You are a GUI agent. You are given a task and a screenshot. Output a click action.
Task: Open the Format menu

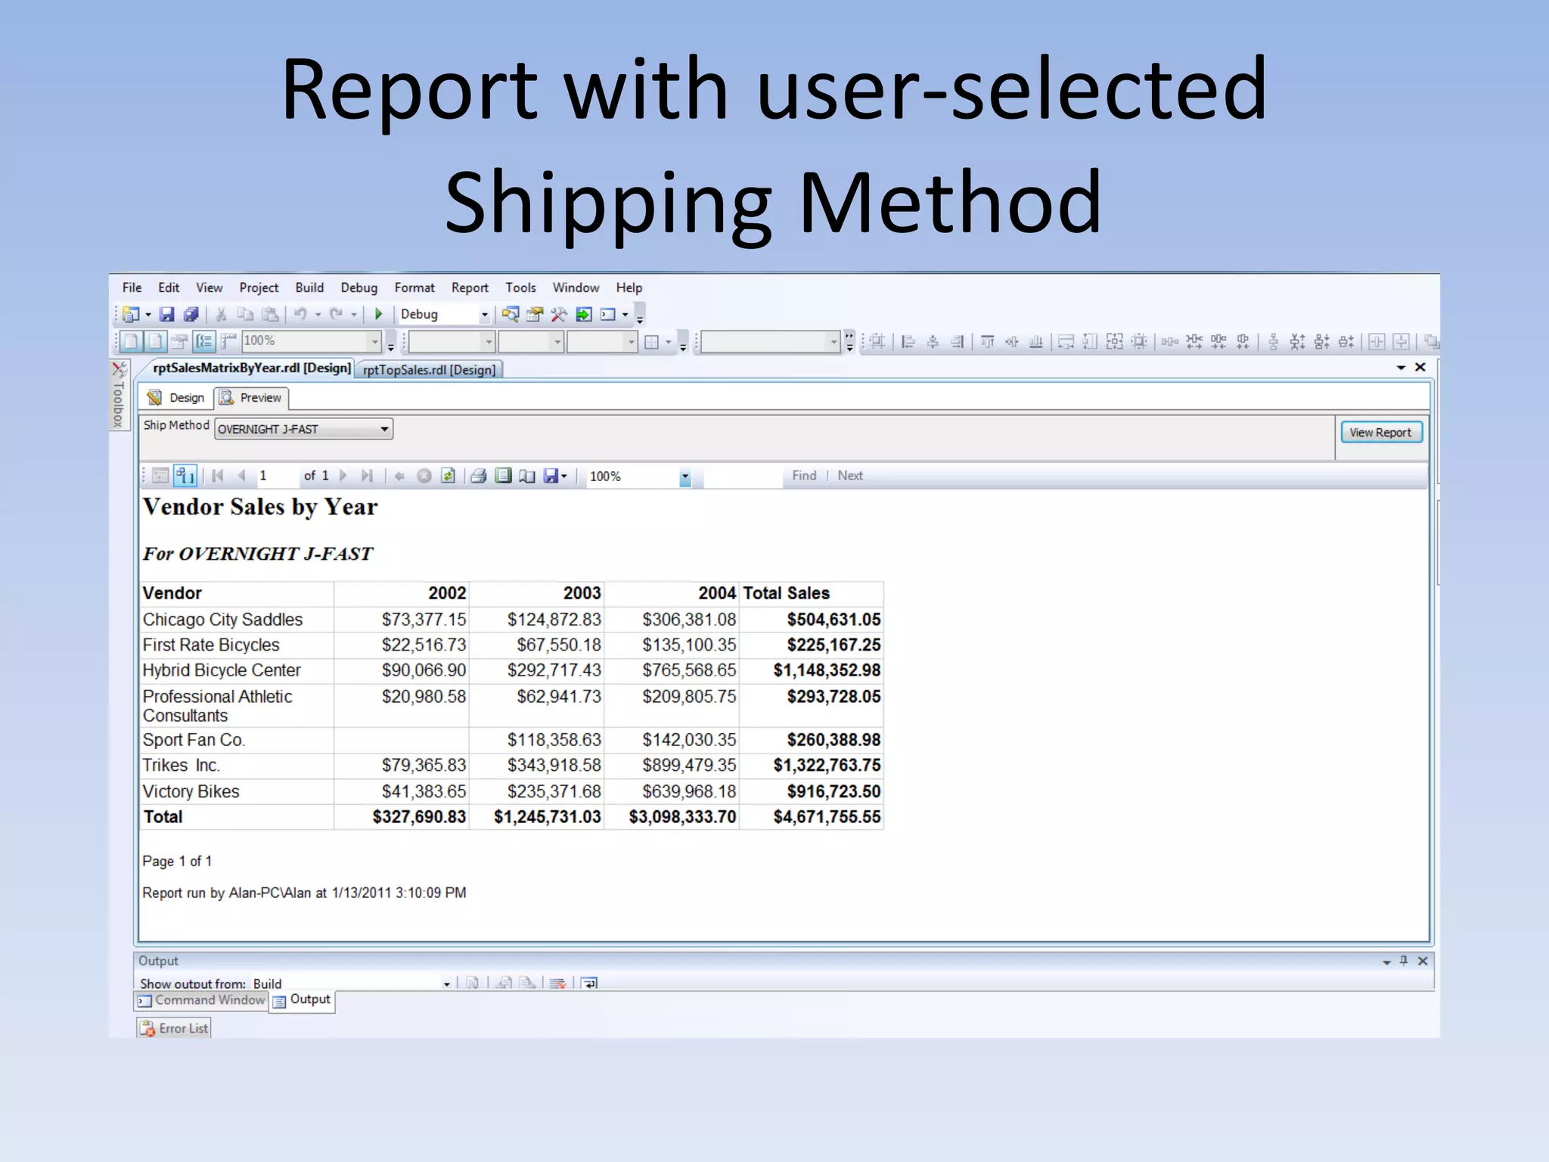[414, 287]
